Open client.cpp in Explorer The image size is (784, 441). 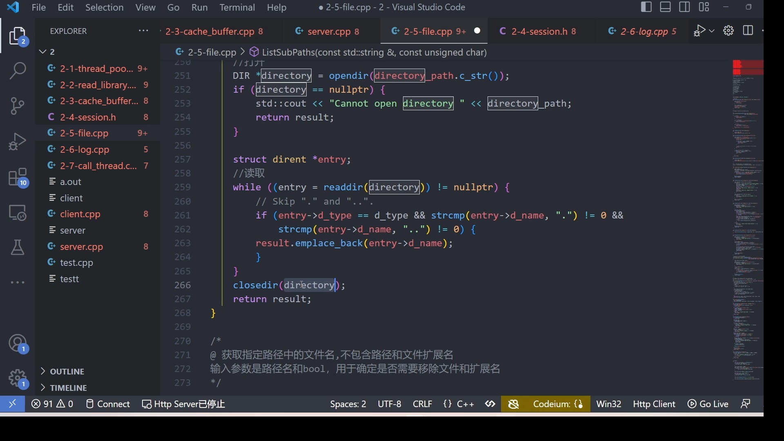coord(98,214)
